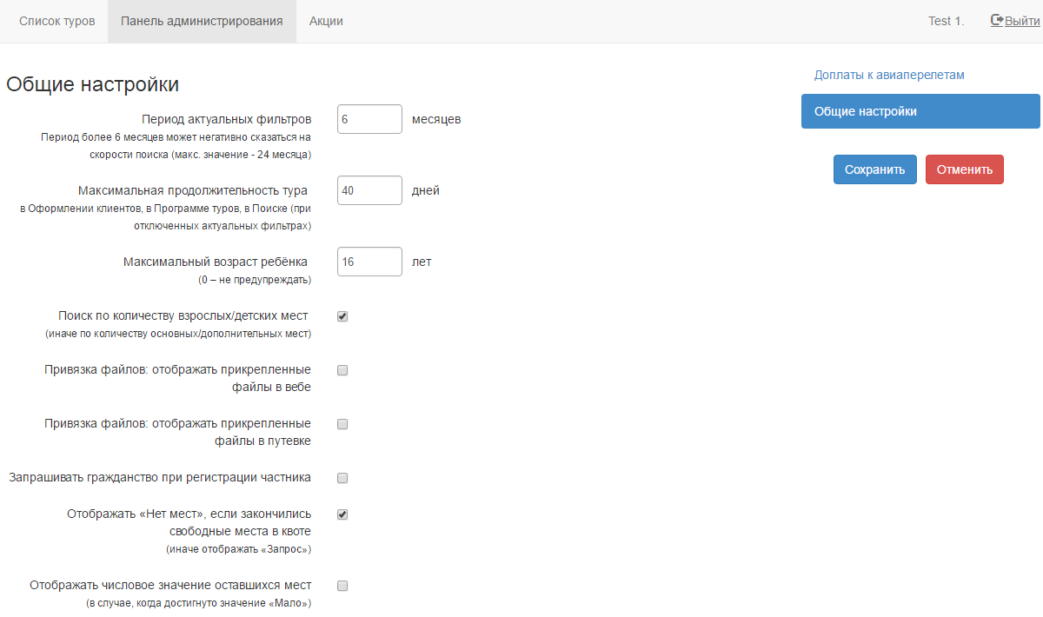
Task: Enable showing attached files в вебе
Action: (342, 370)
